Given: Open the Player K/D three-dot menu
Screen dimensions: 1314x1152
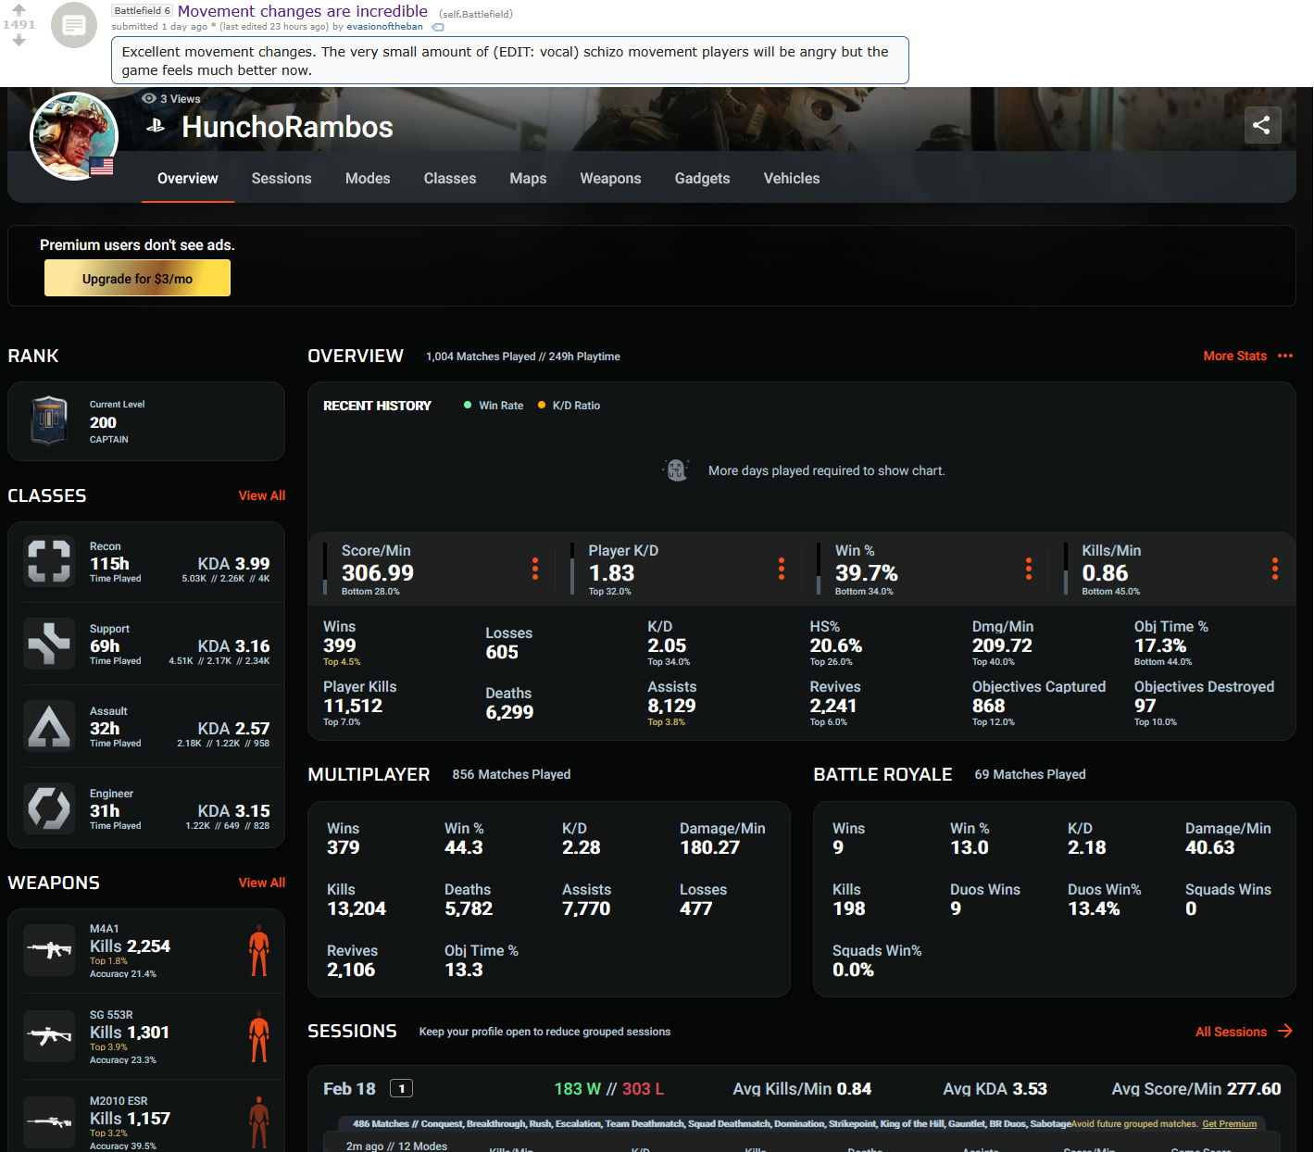Looking at the screenshot, I should pyautogui.click(x=782, y=569).
